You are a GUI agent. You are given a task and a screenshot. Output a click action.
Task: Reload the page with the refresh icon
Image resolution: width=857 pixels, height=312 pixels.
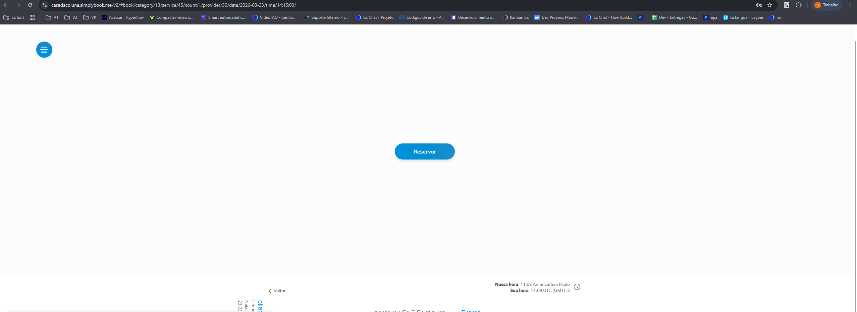pos(30,5)
